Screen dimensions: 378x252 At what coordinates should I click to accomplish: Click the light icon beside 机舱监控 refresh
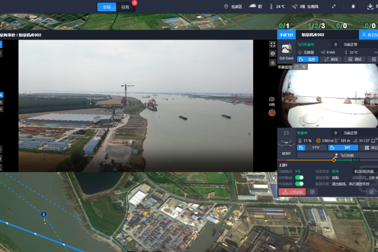(x=304, y=67)
